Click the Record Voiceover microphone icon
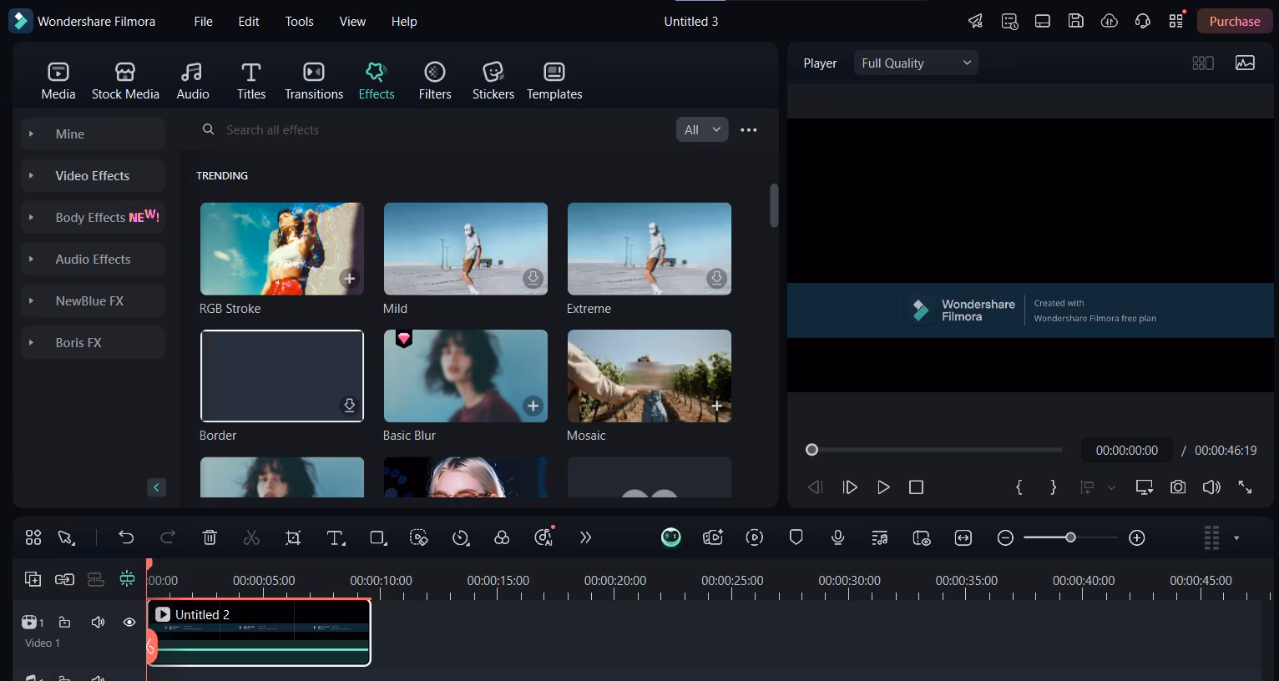This screenshot has width=1279, height=681. pyautogui.click(x=838, y=538)
